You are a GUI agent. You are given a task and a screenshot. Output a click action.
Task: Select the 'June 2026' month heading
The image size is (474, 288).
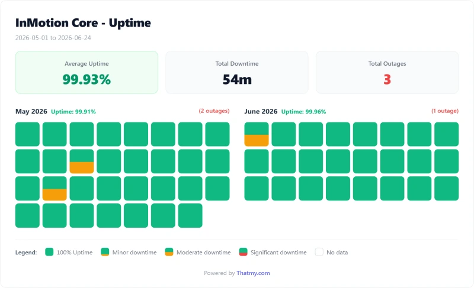(261, 111)
